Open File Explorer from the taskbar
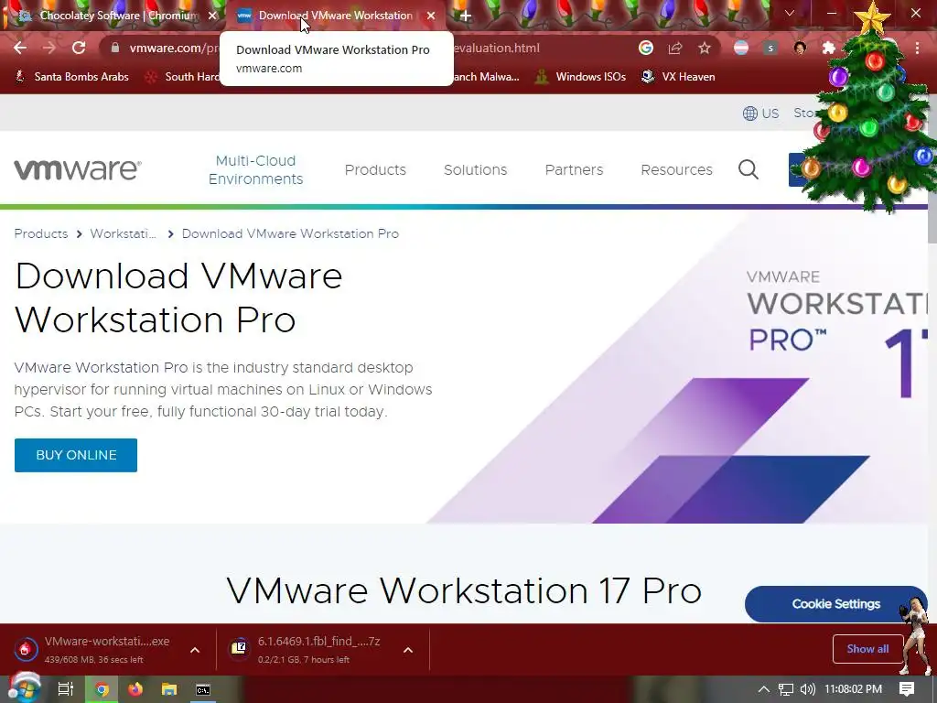Image resolution: width=937 pixels, height=703 pixels. pyautogui.click(x=169, y=689)
